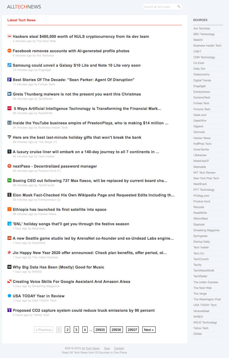229x358 pixels.
Task: Open the ALLTECHNEWS logo home link
Action: click(24, 7)
